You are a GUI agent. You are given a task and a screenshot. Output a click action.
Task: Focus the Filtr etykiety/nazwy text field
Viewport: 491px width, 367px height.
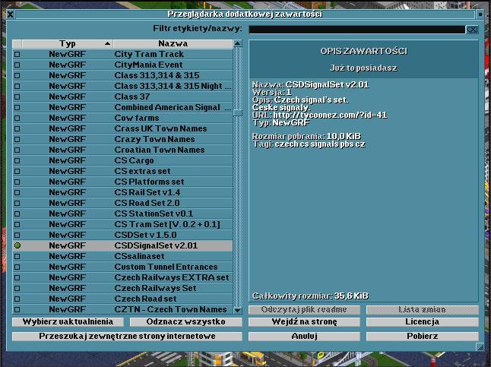click(356, 30)
